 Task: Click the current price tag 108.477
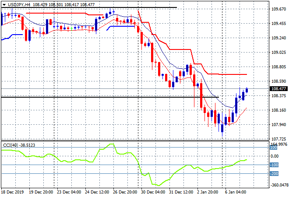point(278,88)
